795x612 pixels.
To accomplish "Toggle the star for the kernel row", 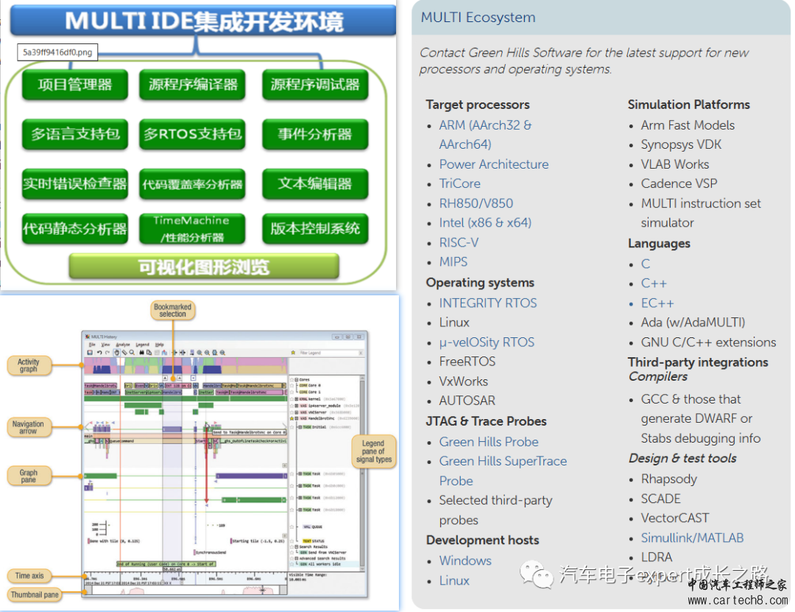I will tap(291, 399).
